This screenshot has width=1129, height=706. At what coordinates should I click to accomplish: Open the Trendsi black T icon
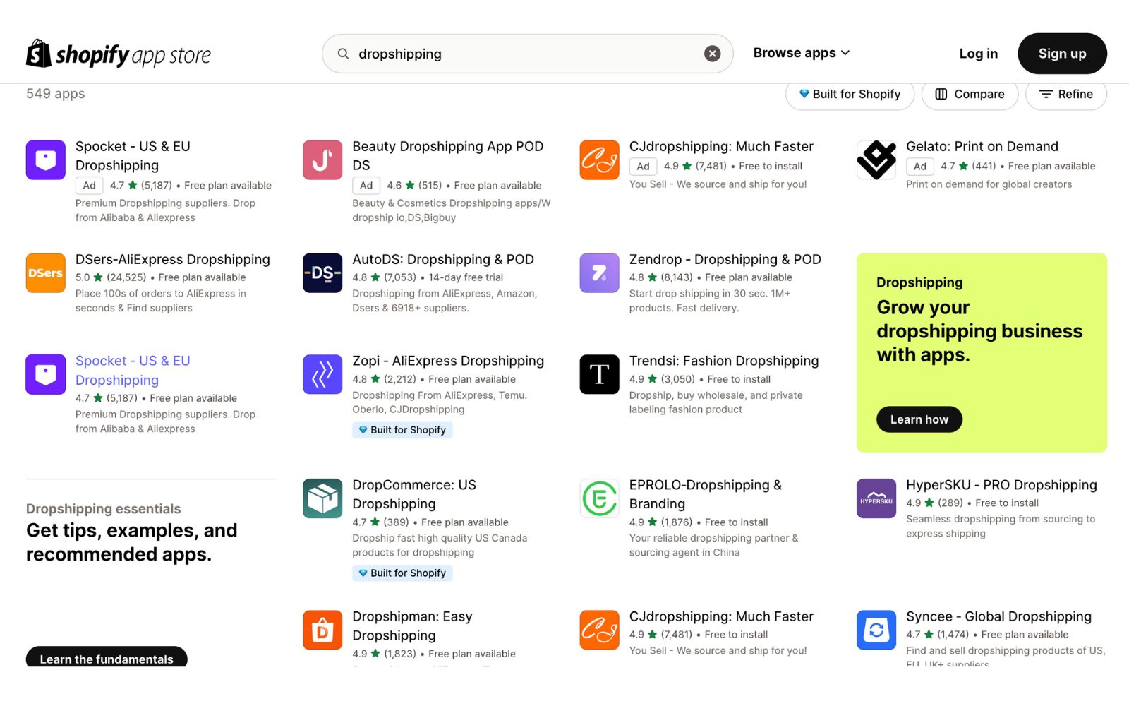(x=599, y=374)
